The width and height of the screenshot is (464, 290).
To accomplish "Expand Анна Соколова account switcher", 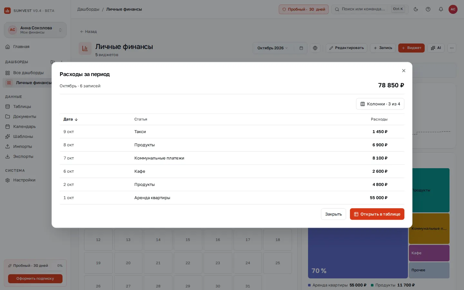I will point(35,30).
